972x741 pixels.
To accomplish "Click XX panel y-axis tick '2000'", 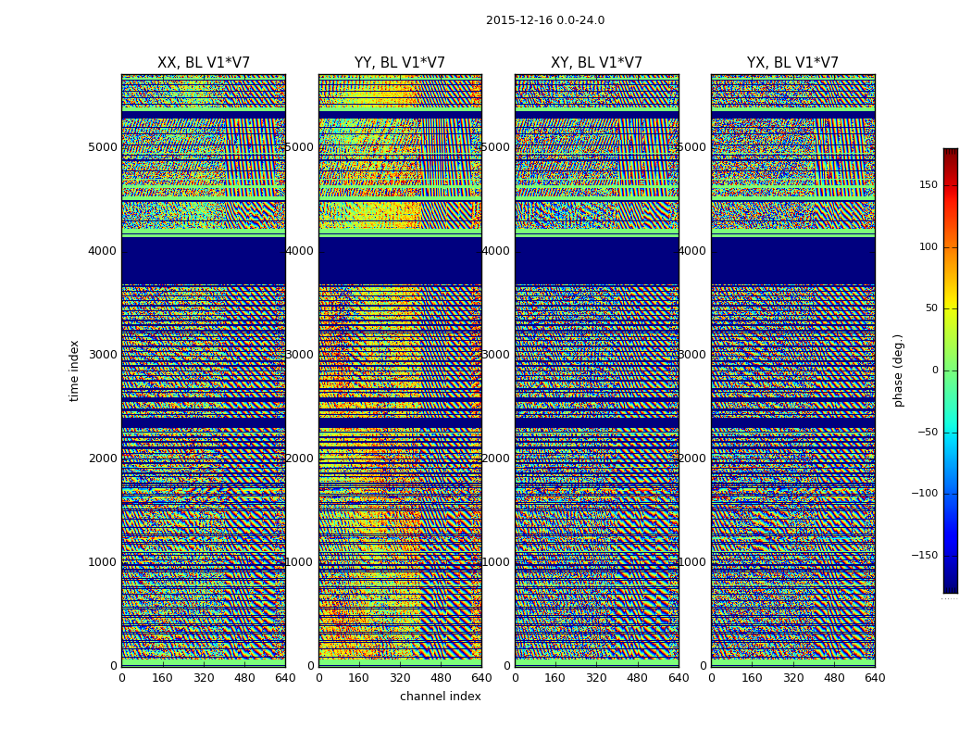I will pos(103,458).
